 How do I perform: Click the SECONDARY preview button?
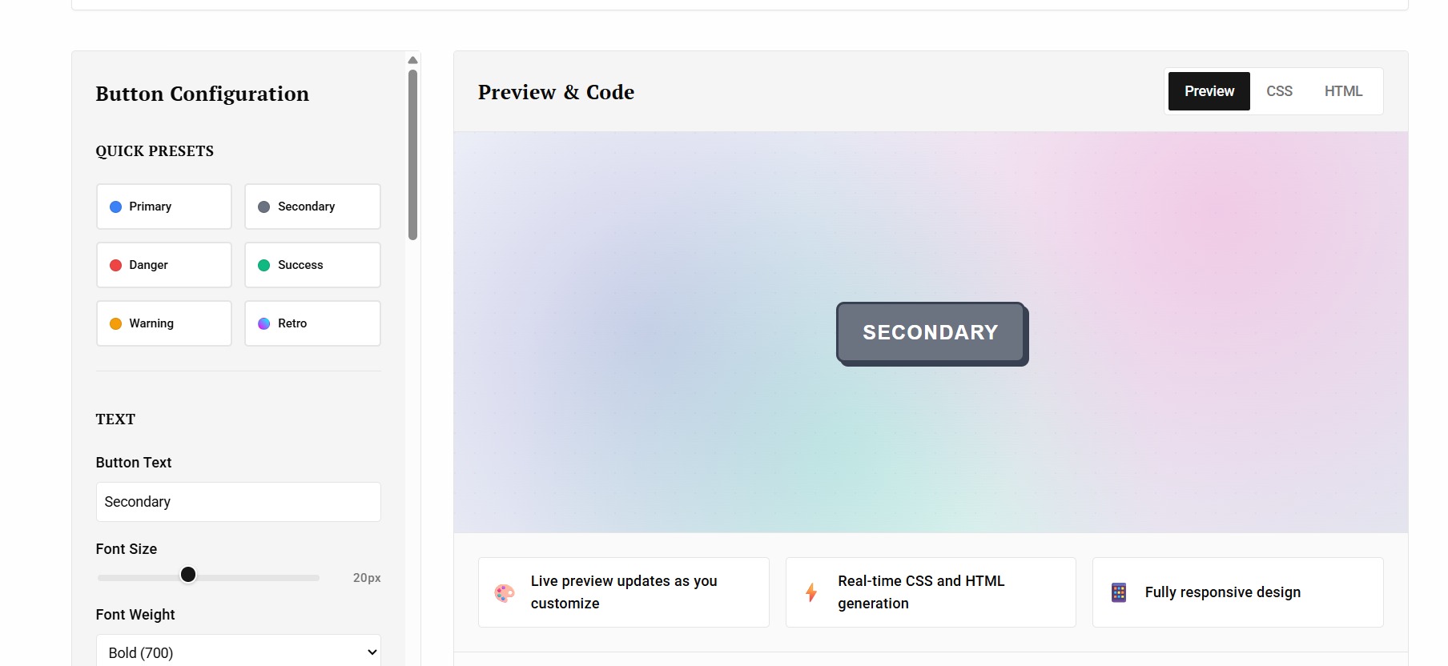coord(931,332)
